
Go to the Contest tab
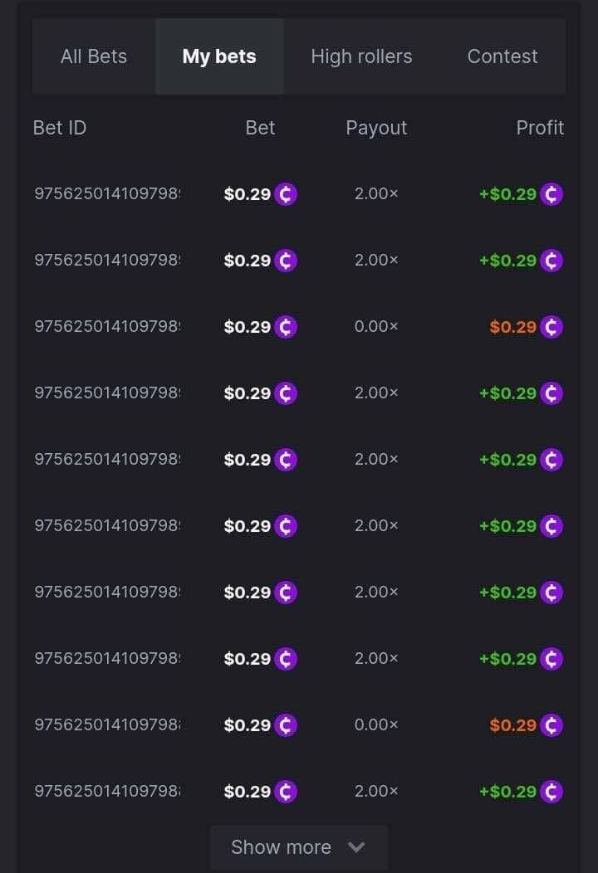coord(502,56)
